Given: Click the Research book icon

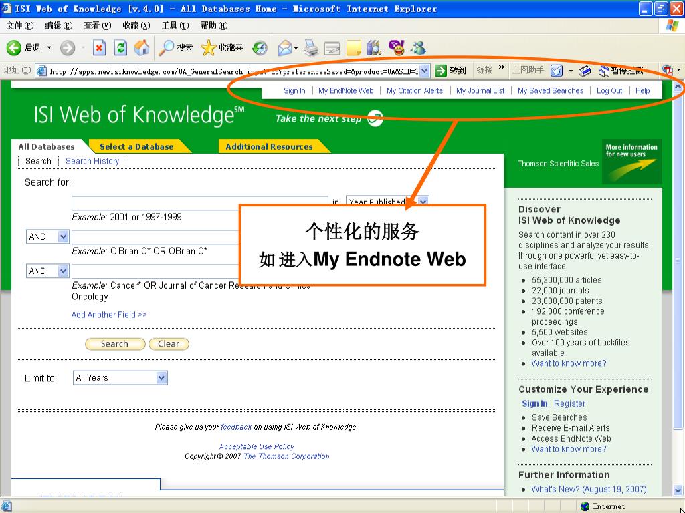Looking at the screenshot, I should coord(374,48).
